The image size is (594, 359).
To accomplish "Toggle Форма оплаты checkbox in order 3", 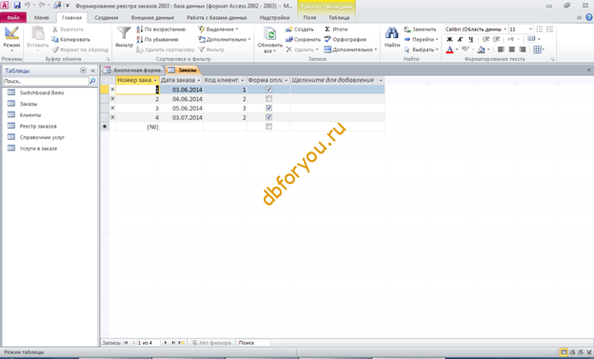I will coord(268,108).
